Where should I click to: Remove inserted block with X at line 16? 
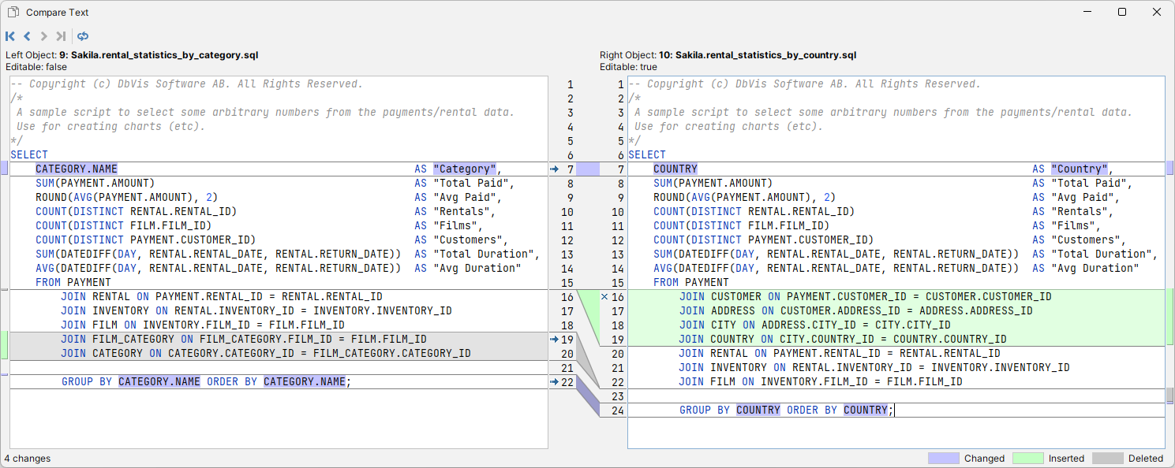(x=604, y=297)
